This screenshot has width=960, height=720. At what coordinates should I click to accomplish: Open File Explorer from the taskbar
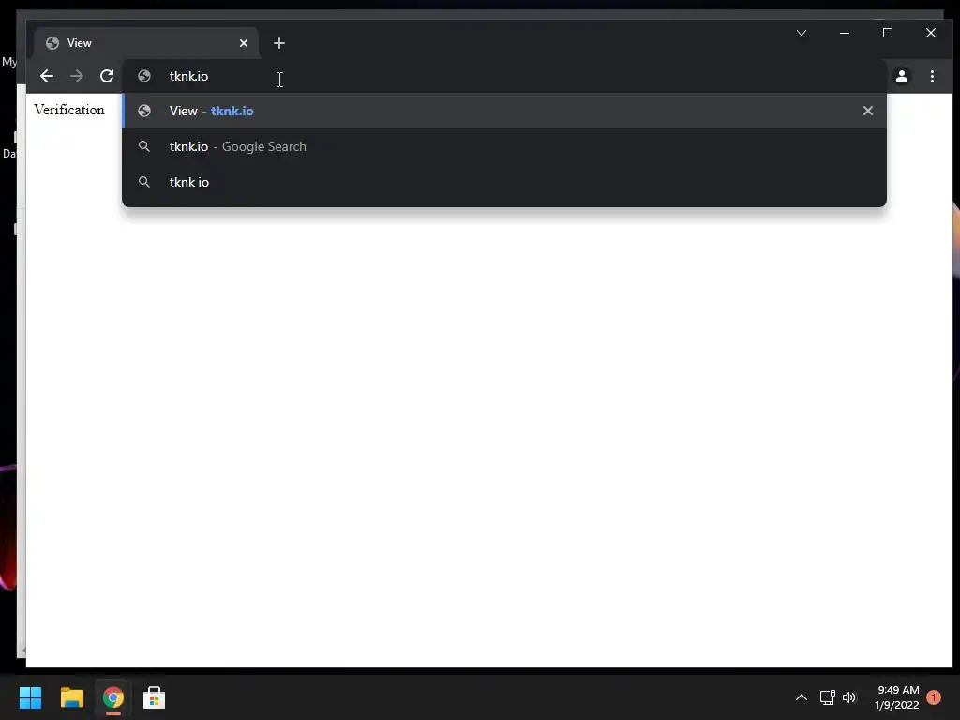coord(71,697)
